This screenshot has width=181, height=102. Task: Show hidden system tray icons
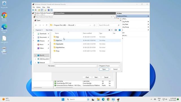151,99
